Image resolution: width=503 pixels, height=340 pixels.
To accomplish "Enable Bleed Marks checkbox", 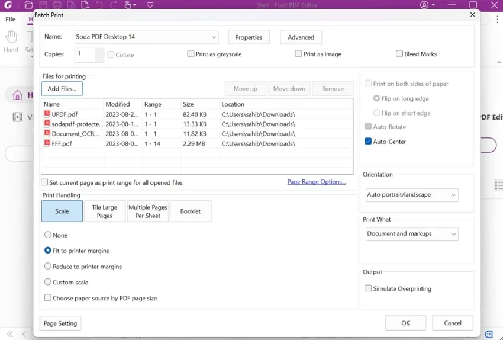I will (399, 54).
